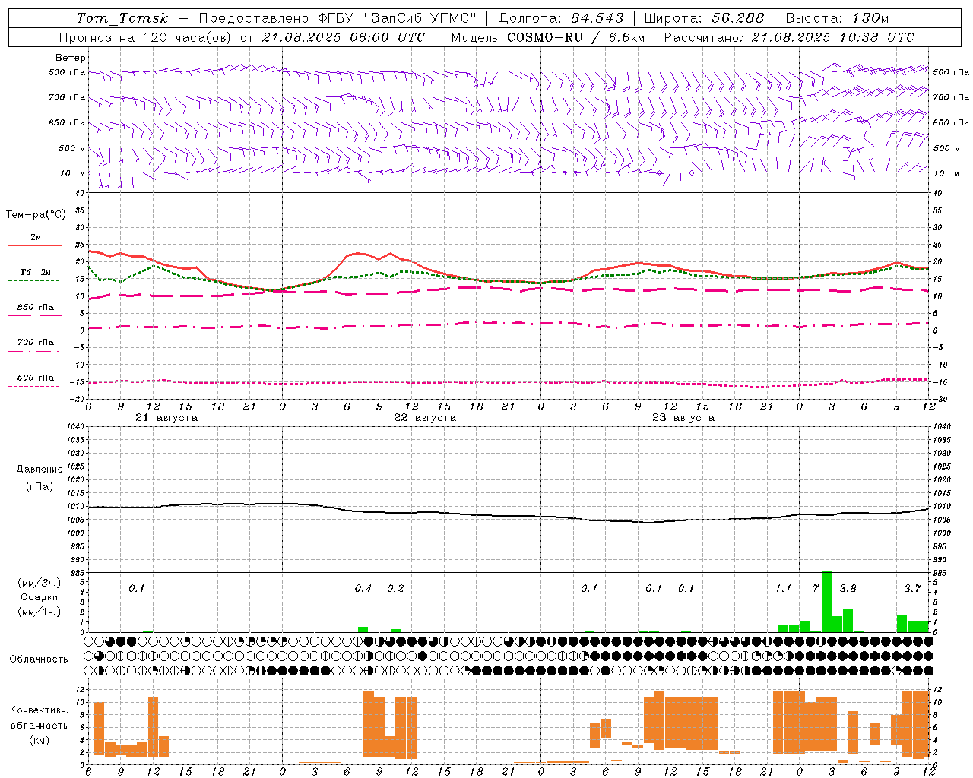Select the Широта: 56.288 header field
The height and width of the screenshot is (778, 973).
pyautogui.click(x=704, y=18)
